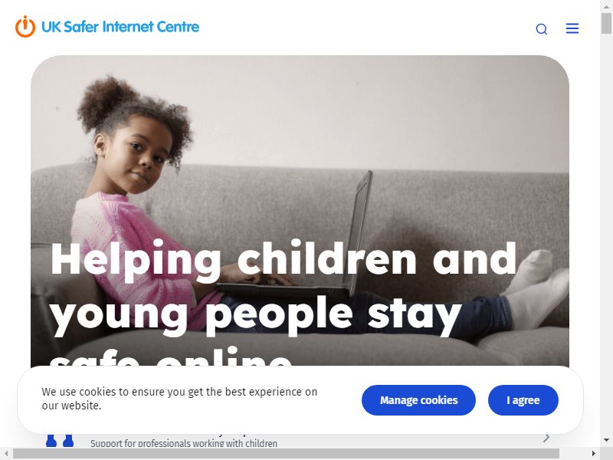613x460 pixels.
Task: Open the Manage cookies options
Action: (x=418, y=400)
